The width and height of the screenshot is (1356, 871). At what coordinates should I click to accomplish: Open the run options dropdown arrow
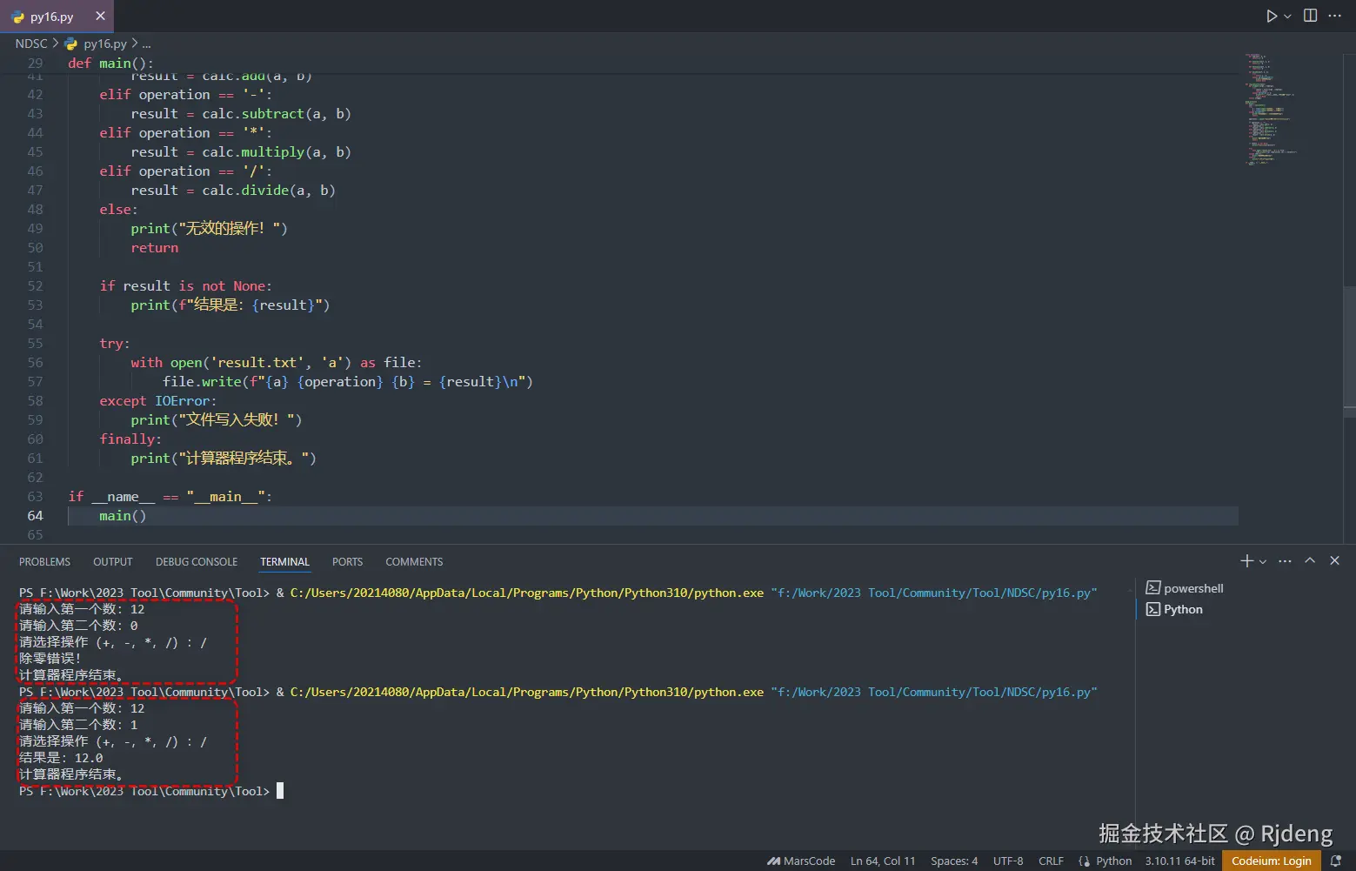point(1288,17)
